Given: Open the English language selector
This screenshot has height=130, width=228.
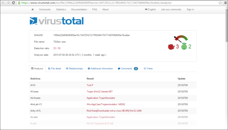Looking at the screenshot, I should coord(150,9).
